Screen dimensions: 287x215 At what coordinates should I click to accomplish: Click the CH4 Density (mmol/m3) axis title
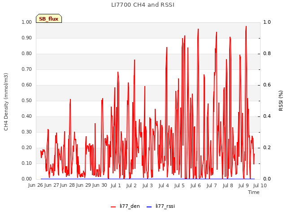6,102
